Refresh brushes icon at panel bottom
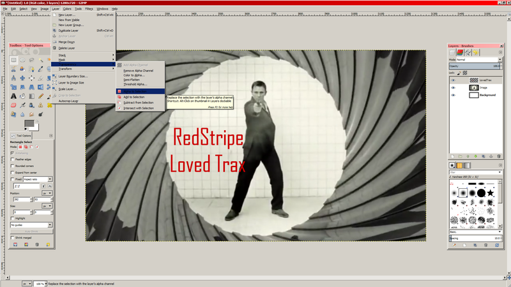Viewport: 511px width, 287px height. [x=497, y=246]
